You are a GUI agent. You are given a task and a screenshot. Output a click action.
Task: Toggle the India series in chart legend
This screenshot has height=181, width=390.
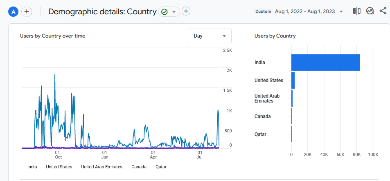[32, 167]
